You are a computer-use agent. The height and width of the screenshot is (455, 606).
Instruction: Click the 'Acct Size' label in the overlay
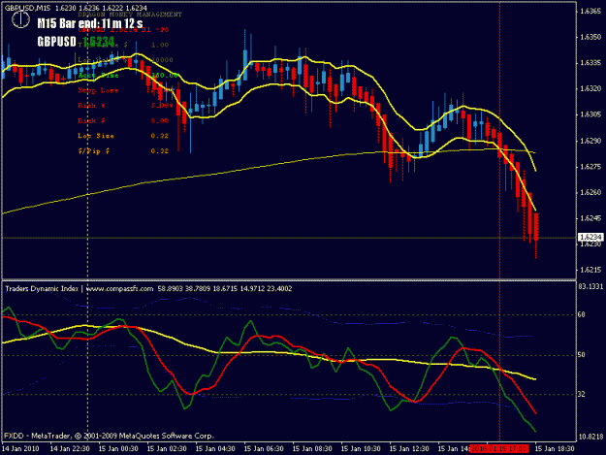[98, 75]
